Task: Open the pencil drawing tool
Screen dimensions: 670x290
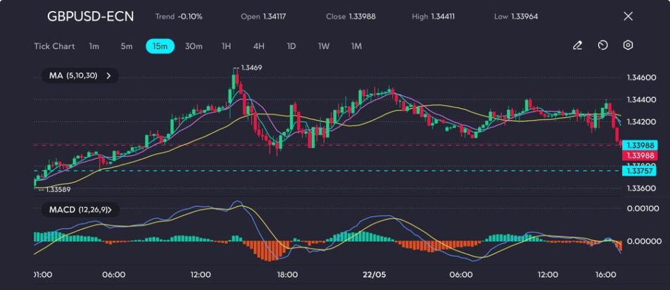Action: click(x=577, y=46)
